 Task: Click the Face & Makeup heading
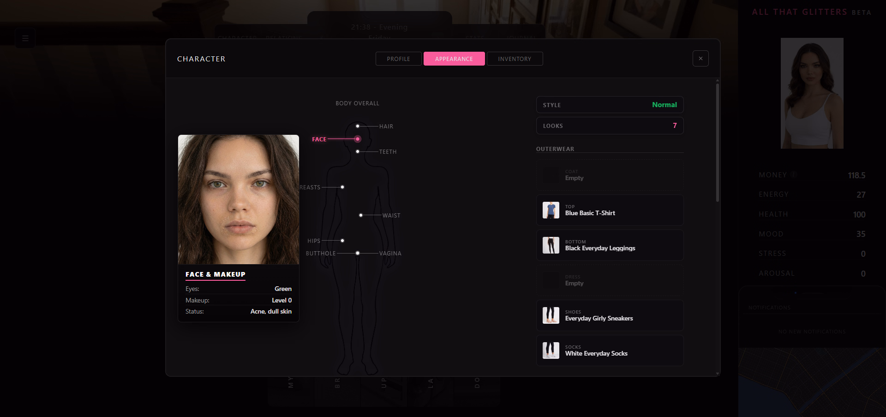(216, 274)
